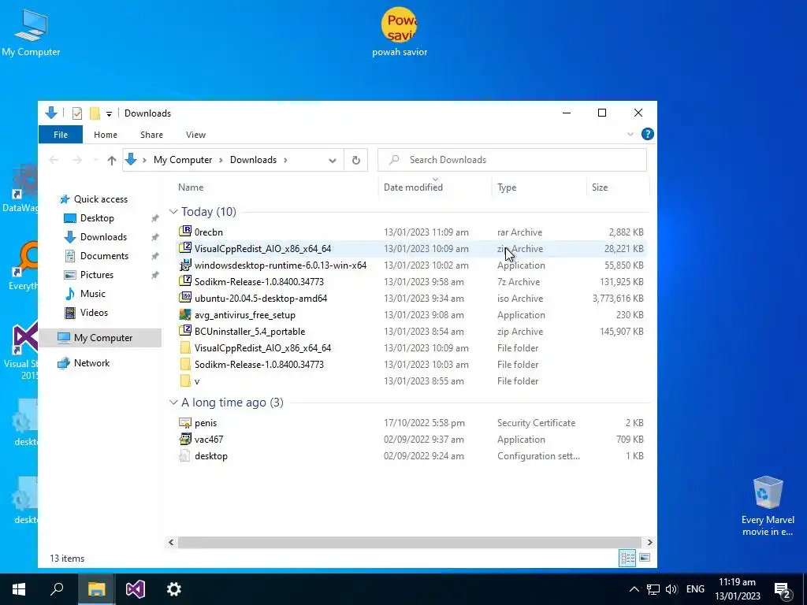Viewport: 807px width, 605px height.
Task: Expand the My Computer breadcrumb arrow
Action: (221, 160)
